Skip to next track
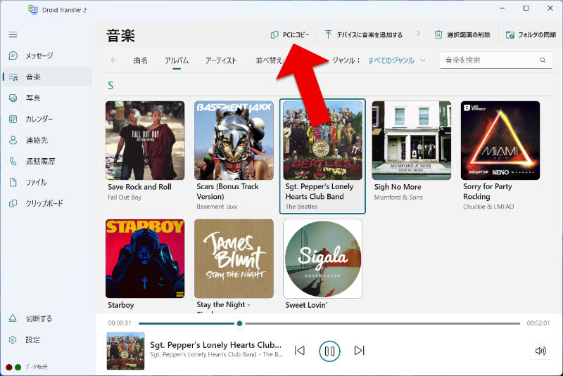Image resolution: width=563 pixels, height=376 pixels. tap(359, 350)
